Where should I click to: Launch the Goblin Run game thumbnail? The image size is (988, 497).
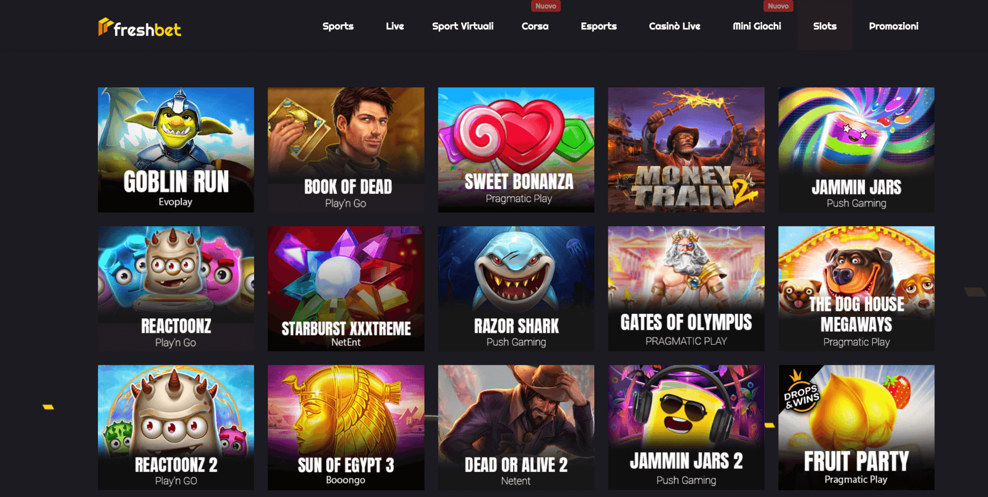[x=176, y=150]
